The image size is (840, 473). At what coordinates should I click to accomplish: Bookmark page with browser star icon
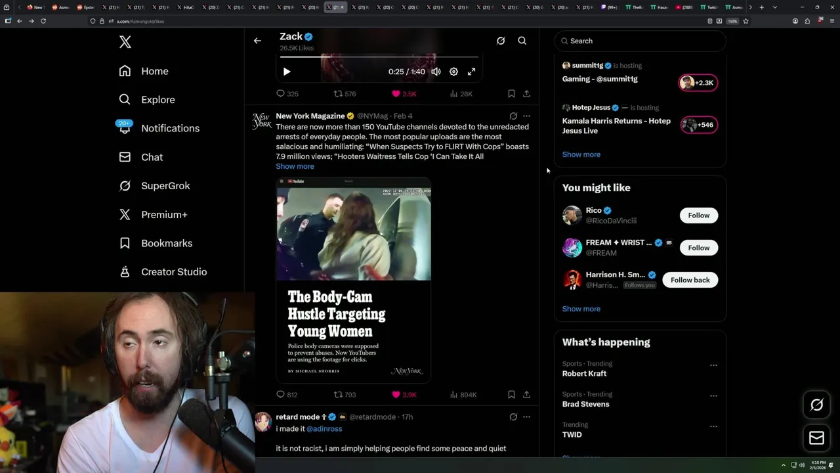pos(745,21)
